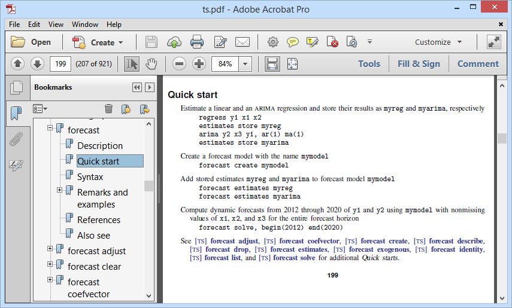The image size is (512, 308).
Task: Expand forecast adjust bookmark
Action: [x=50, y=249]
